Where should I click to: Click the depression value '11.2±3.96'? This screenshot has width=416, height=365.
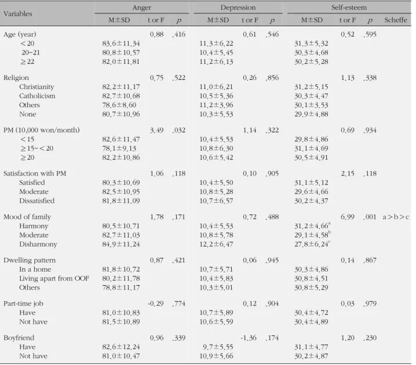216,105
